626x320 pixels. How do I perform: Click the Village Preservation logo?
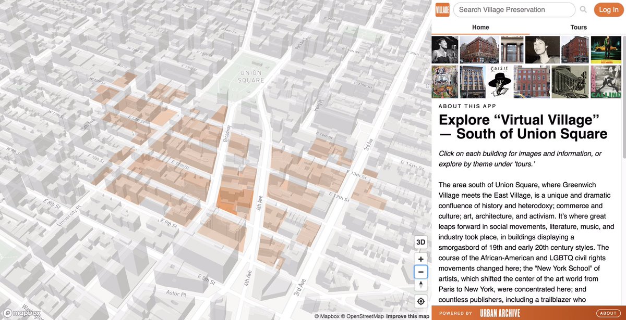point(442,9)
